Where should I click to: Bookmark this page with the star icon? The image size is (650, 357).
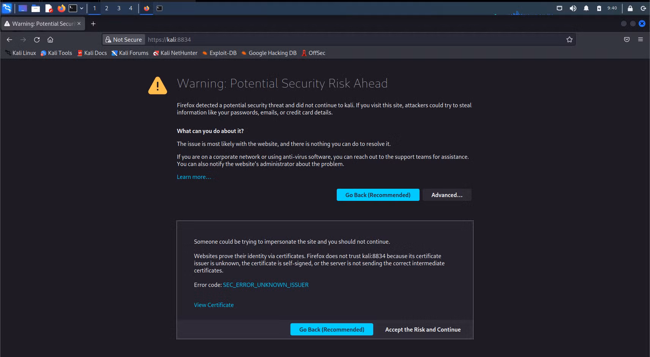[569, 39]
